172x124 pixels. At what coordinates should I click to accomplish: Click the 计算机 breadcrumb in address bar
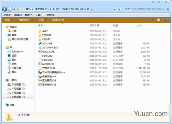click(27, 9)
